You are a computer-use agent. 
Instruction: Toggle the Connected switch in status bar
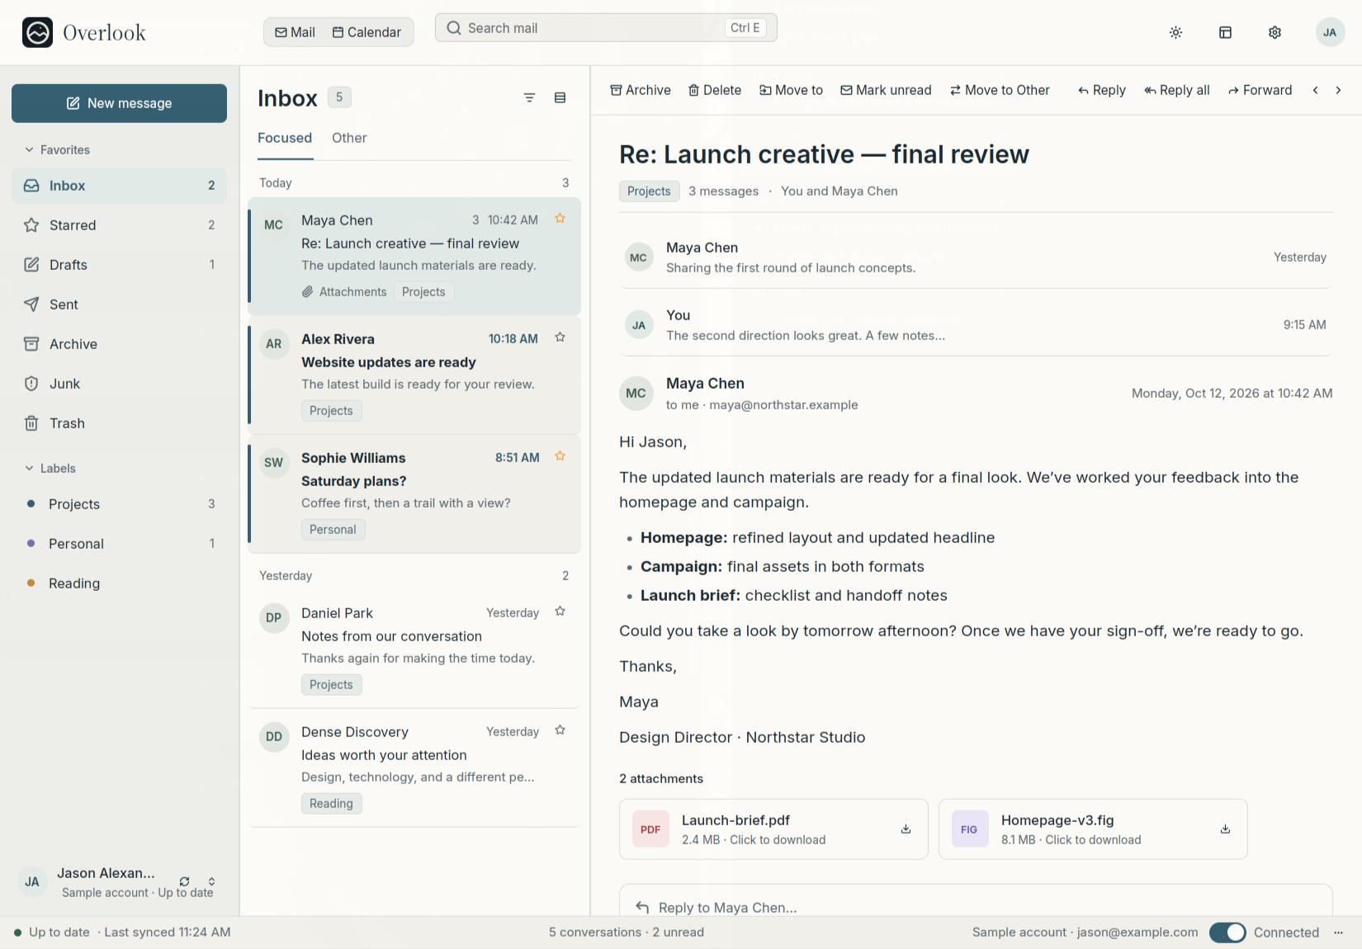click(1227, 932)
